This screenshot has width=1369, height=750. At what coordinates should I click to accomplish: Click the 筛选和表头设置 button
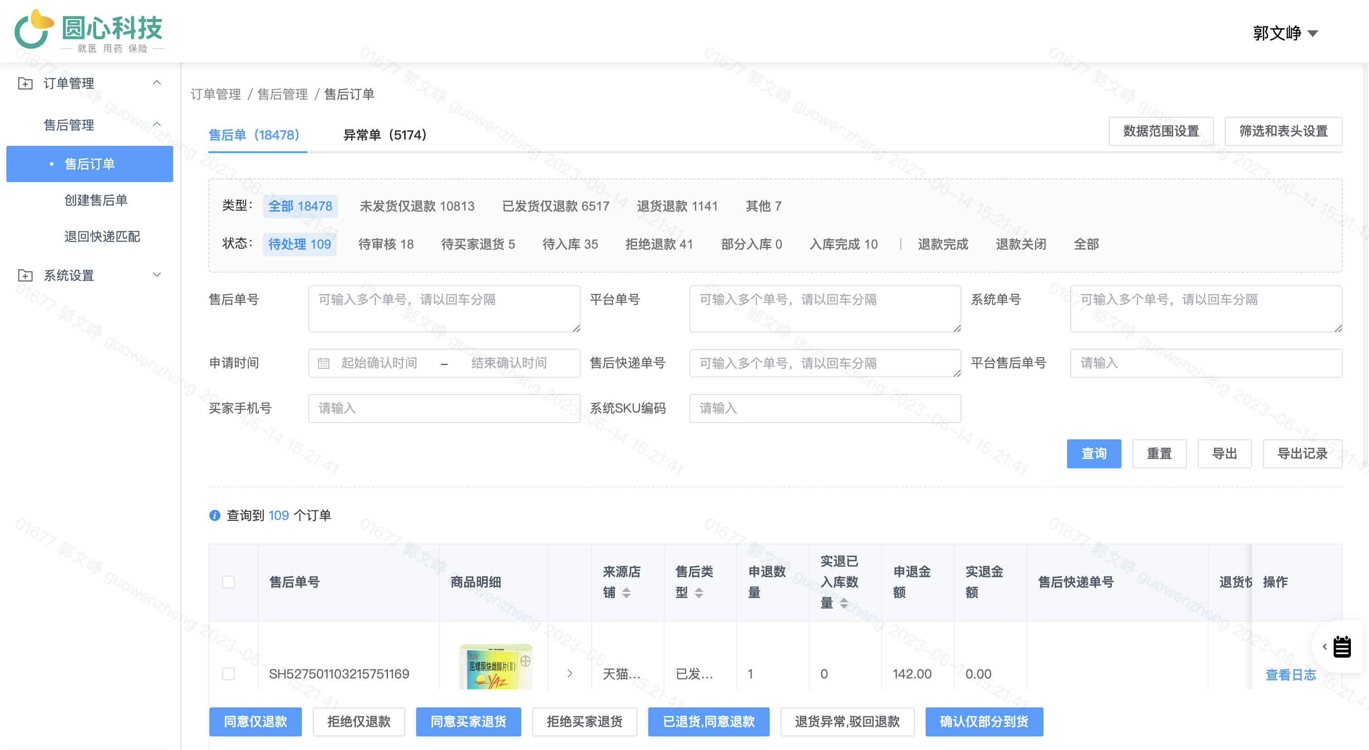1283,131
